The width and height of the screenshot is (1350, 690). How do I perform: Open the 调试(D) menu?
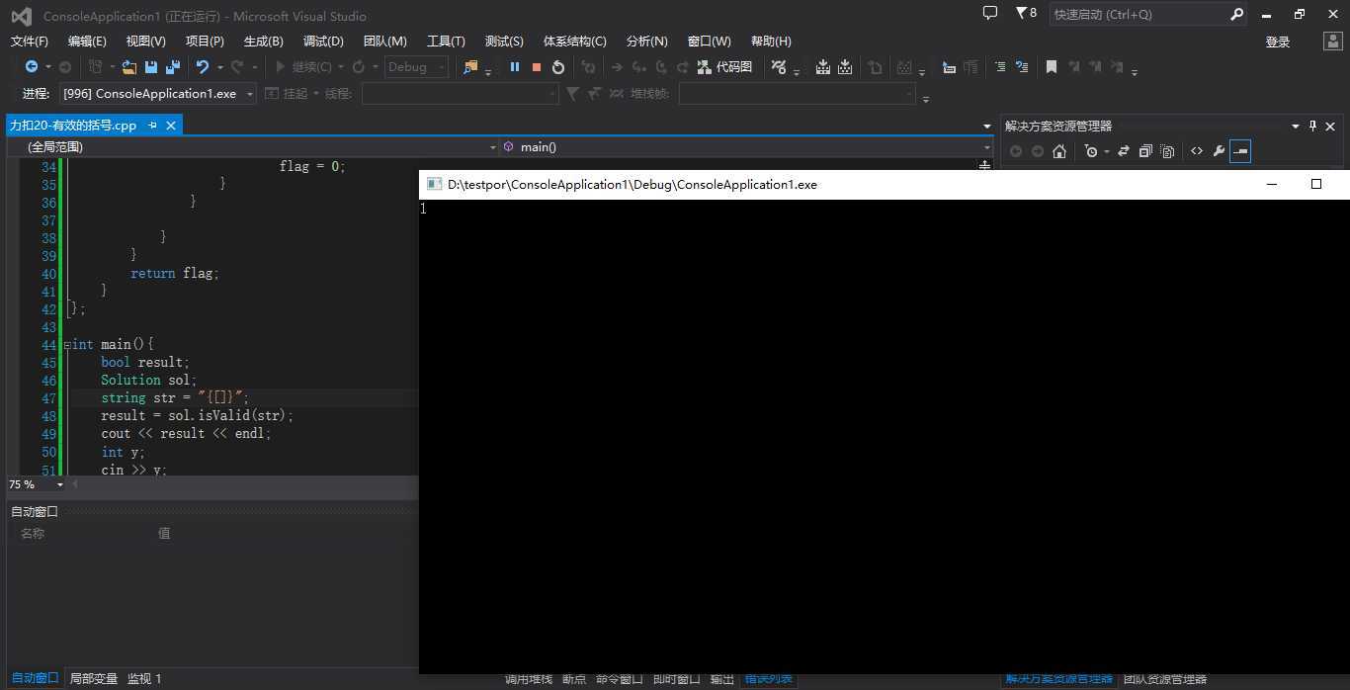pos(323,42)
